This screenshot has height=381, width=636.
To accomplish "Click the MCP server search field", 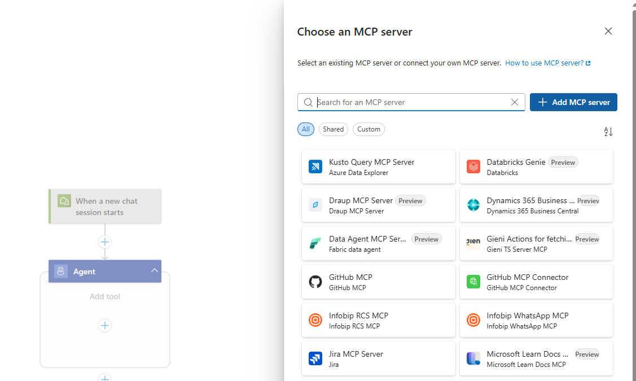I will coord(406,102).
